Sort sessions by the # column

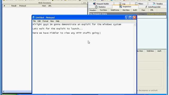point(6,6)
